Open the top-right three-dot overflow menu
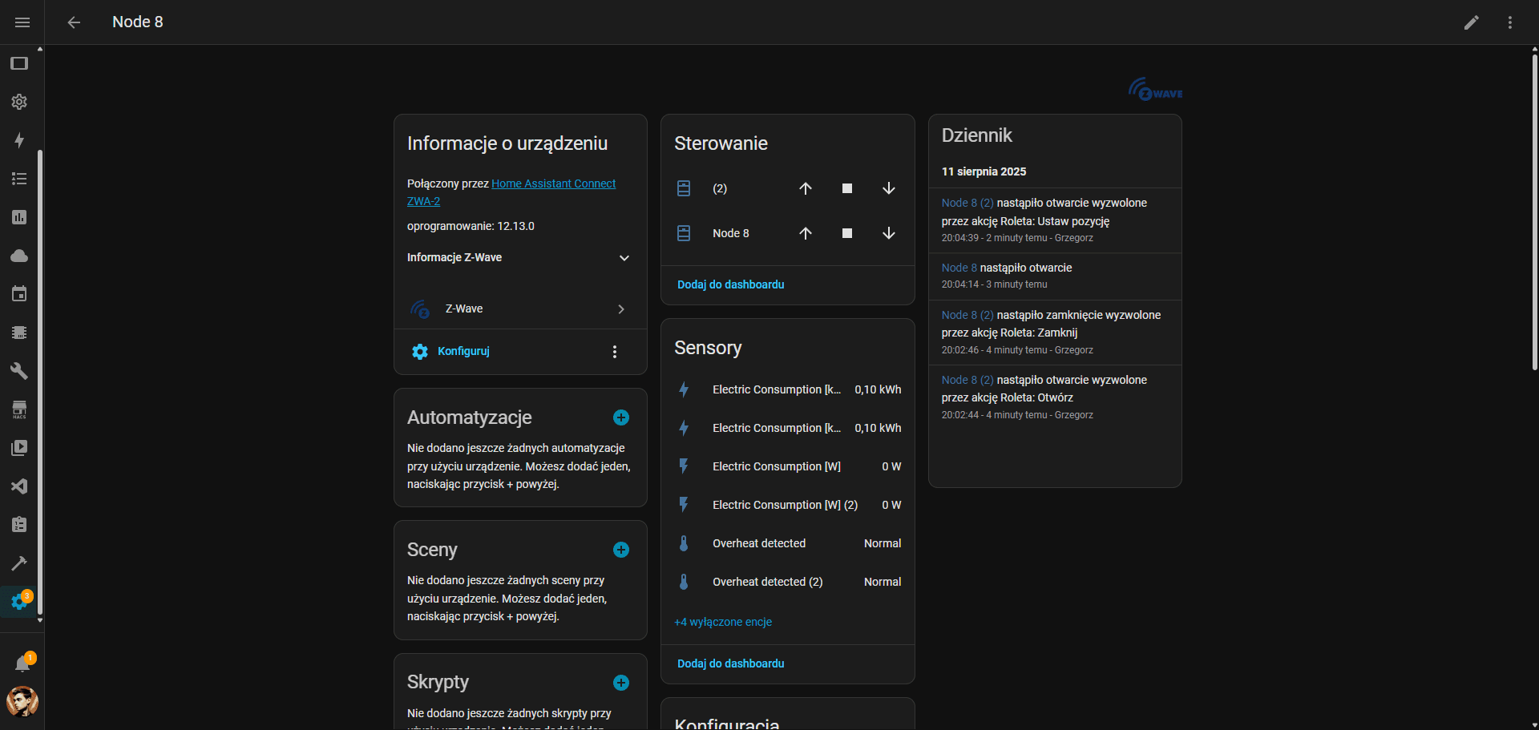1539x730 pixels. pyautogui.click(x=1509, y=22)
